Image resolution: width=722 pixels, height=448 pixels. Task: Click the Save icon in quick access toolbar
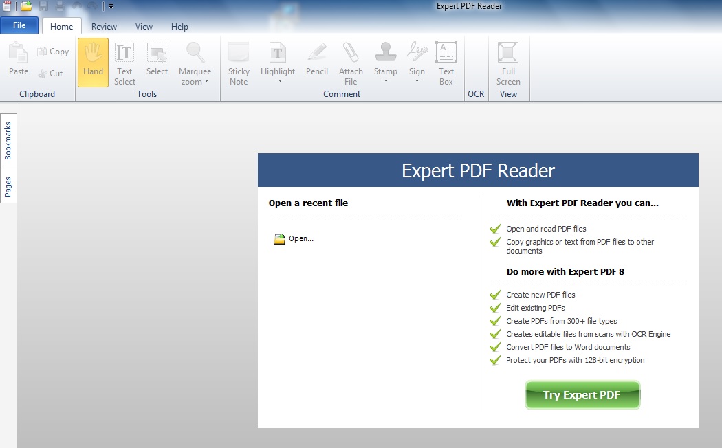[43, 5]
